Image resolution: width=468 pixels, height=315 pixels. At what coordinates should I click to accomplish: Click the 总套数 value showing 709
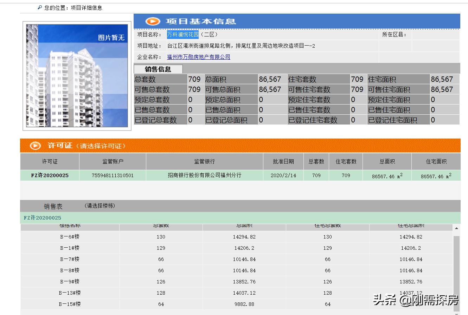click(194, 79)
